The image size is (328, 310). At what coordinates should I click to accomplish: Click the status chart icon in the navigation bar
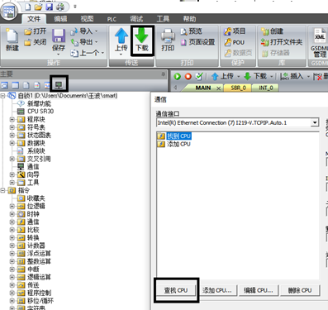(x=16, y=85)
